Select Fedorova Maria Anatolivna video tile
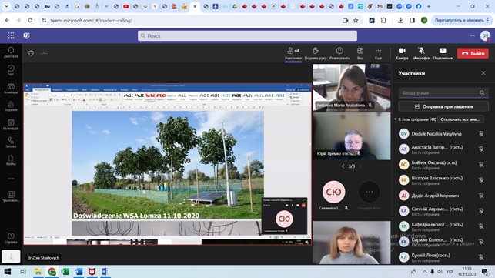 (x=351, y=88)
